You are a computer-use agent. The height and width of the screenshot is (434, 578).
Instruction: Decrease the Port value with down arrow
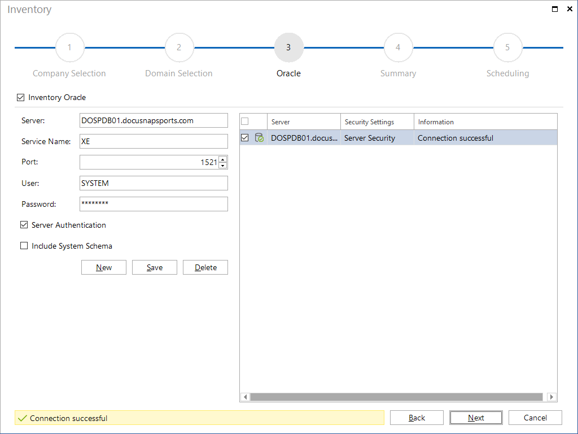(222, 166)
